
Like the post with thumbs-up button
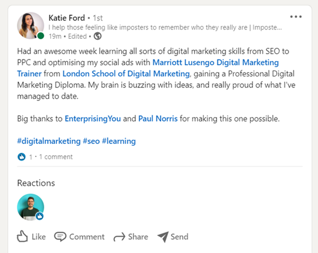(x=31, y=236)
